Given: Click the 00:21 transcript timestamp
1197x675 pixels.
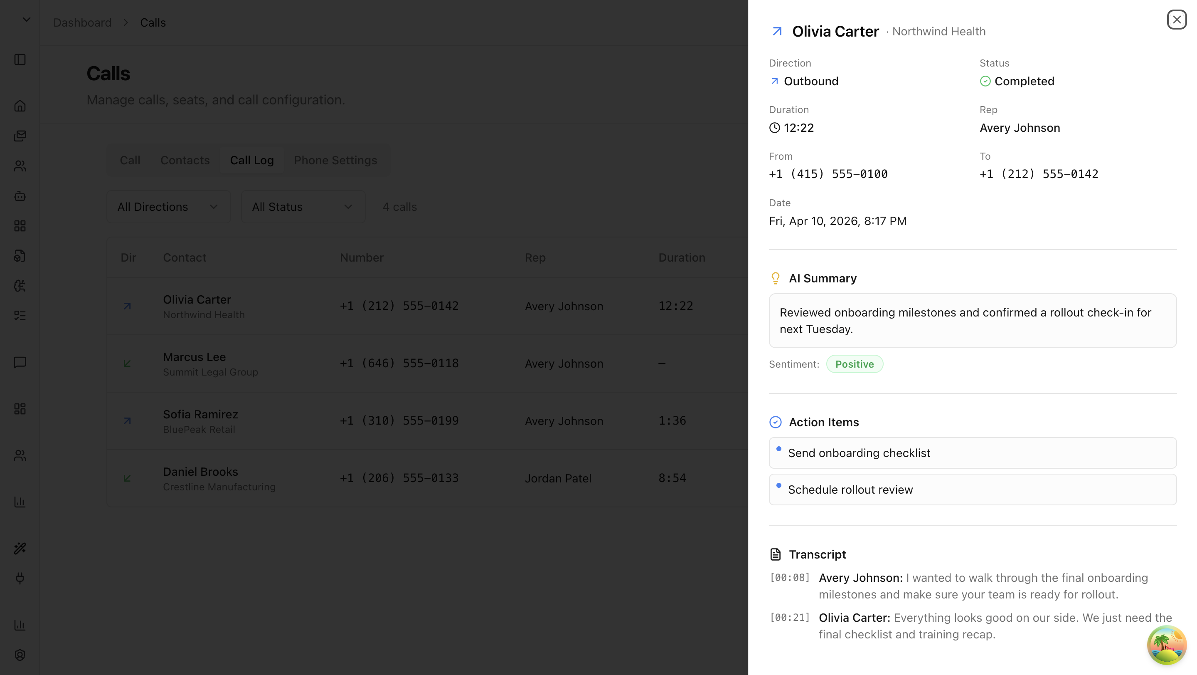Looking at the screenshot, I should coord(790,617).
